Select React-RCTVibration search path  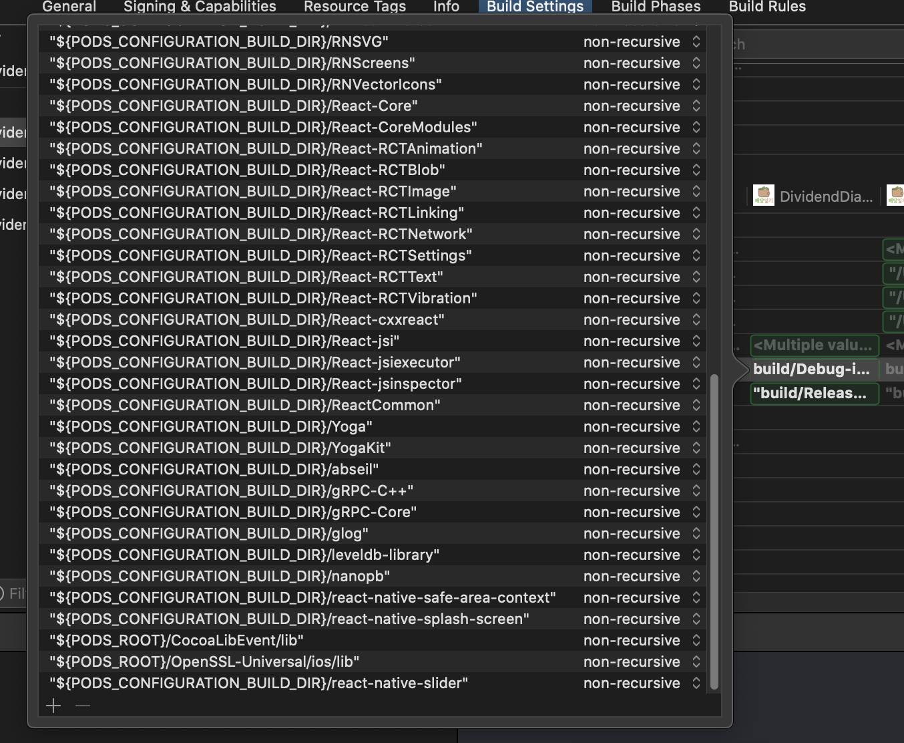coord(263,298)
